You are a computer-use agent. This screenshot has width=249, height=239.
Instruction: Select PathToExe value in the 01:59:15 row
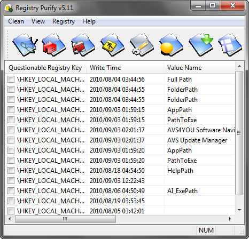pos(182,120)
